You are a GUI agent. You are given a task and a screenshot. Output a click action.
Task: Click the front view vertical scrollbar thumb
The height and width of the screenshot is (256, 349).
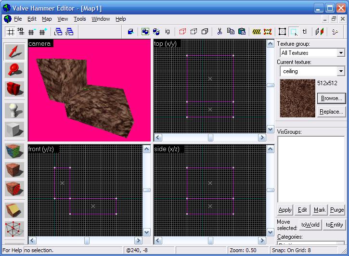tap(147, 190)
